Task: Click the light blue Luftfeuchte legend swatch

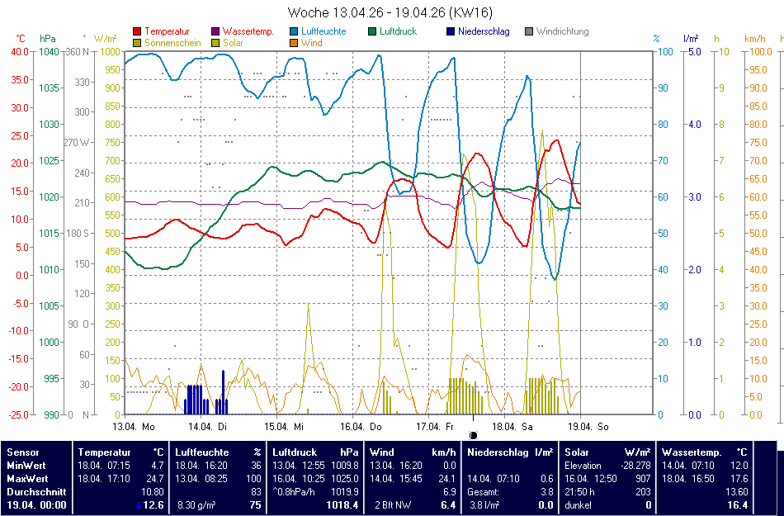Action: point(295,32)
